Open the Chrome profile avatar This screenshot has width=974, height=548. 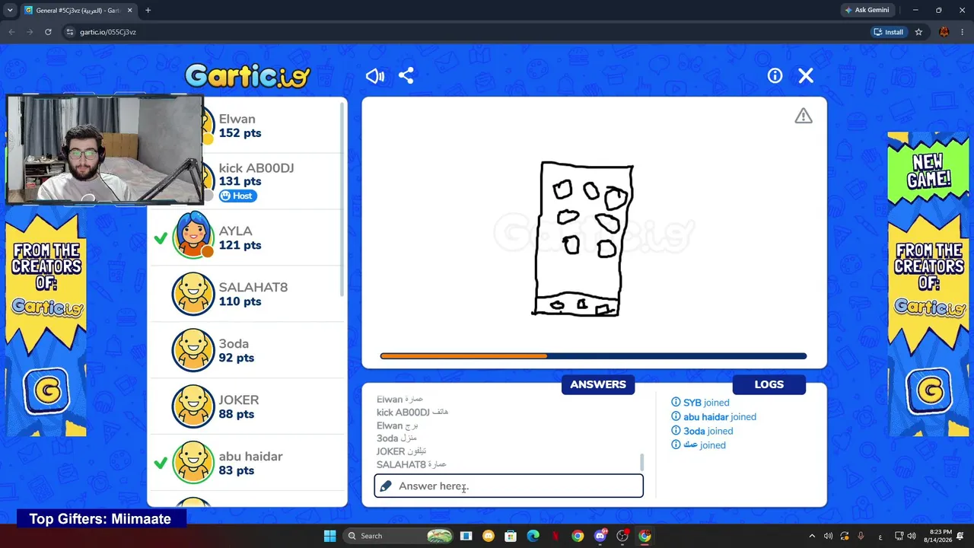tap(944, 32)
